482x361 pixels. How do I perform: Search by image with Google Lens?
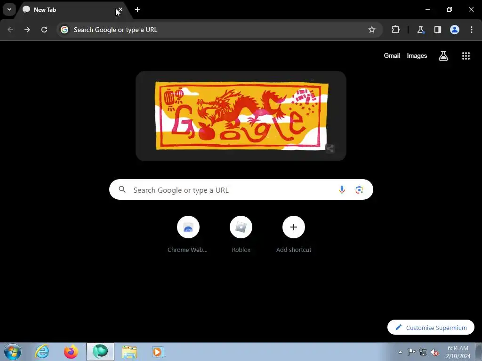click(x=359, y=190)
